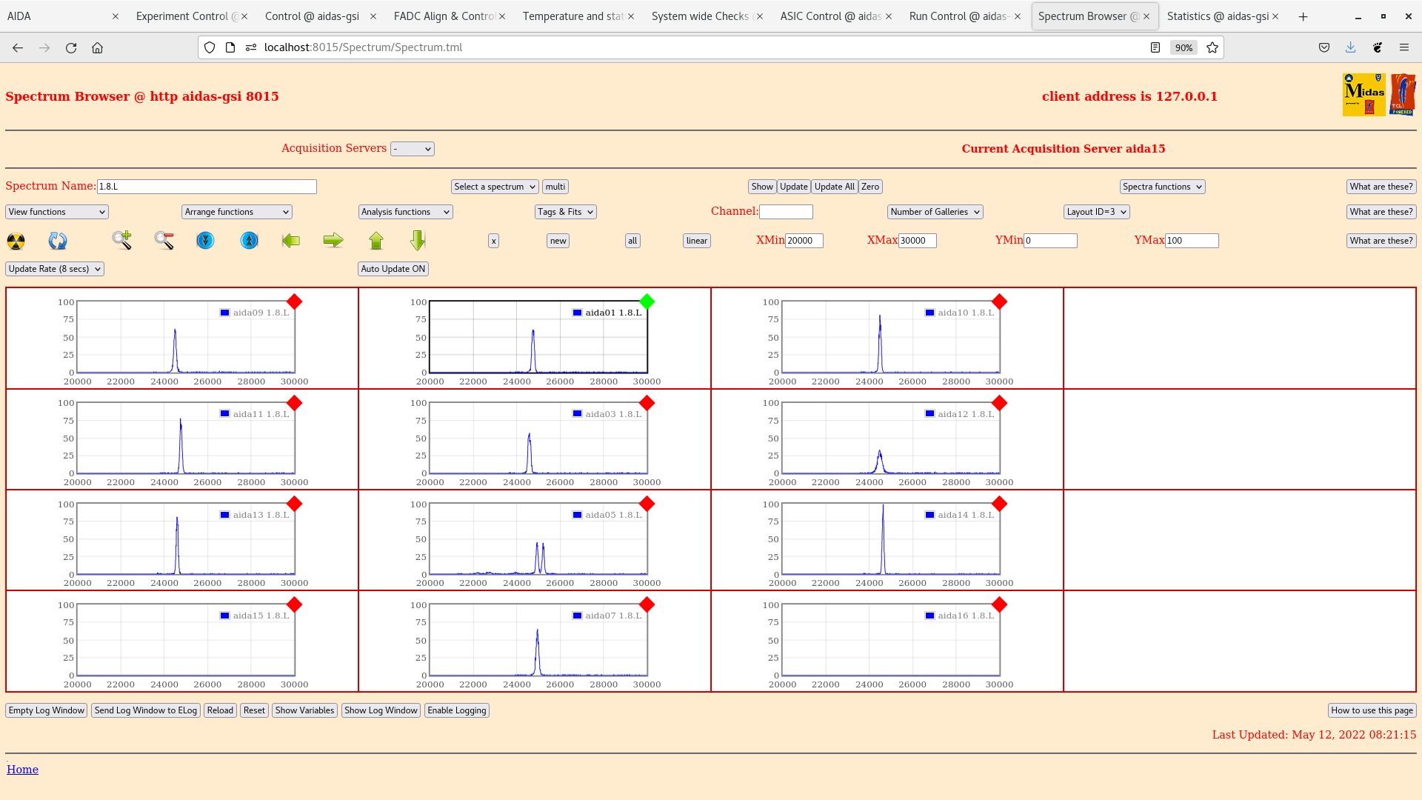
Task: Click the blue double down-arrow icon
Action: click(205, 241)
